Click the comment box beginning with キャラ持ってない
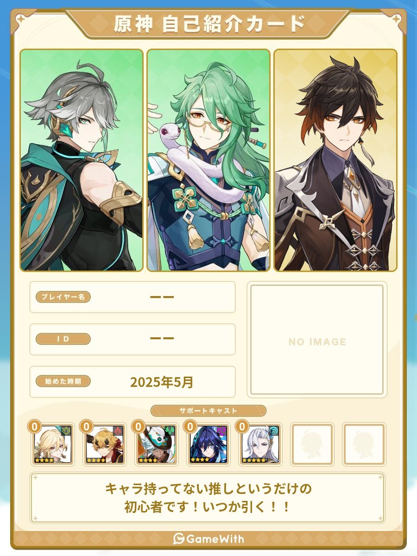417x556 pixels. (208, 498)
